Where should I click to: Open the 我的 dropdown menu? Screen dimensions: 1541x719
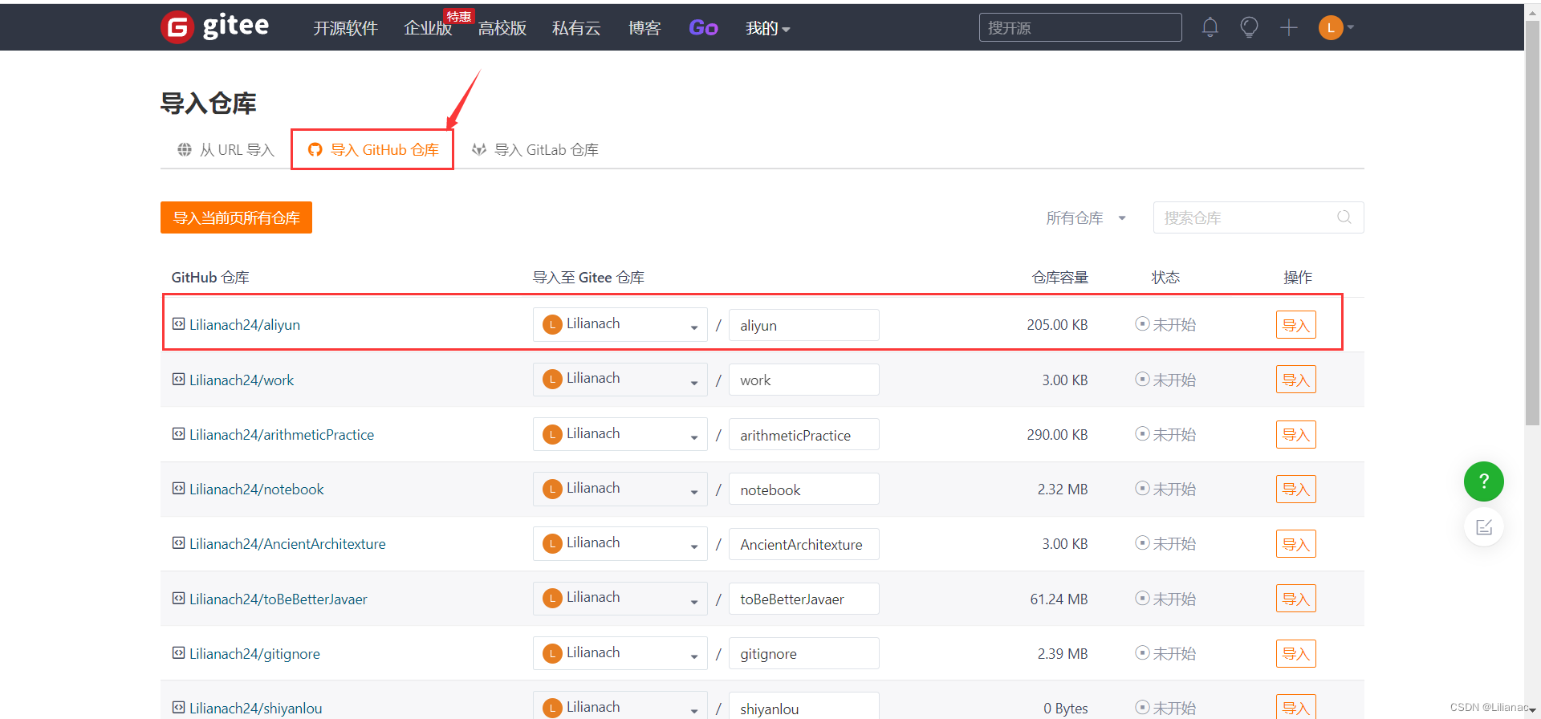(x=767, y=28)
